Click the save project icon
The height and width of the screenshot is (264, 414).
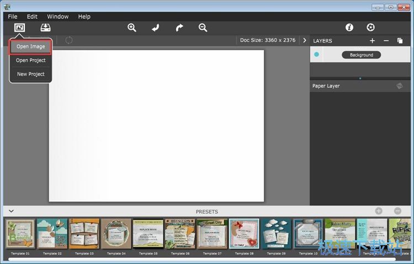coord(45,28)
